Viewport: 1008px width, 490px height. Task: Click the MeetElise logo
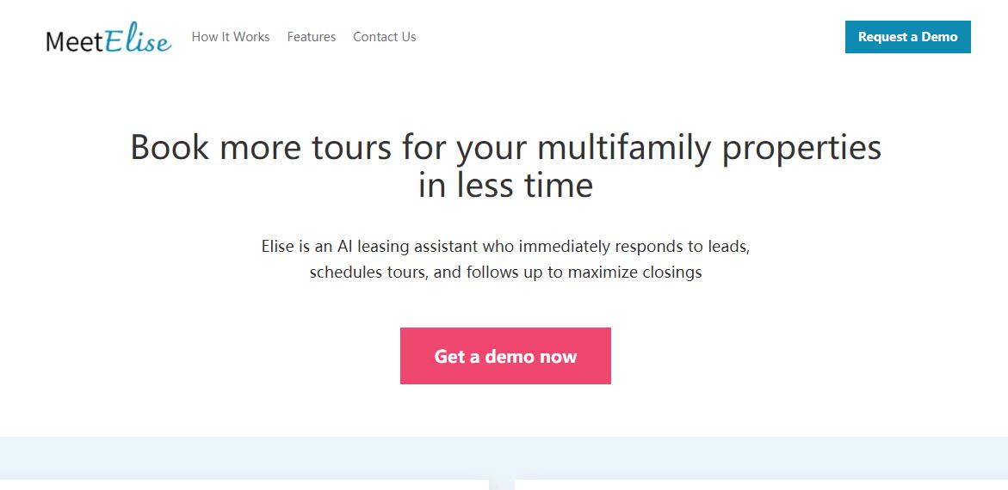click(108, 38)
